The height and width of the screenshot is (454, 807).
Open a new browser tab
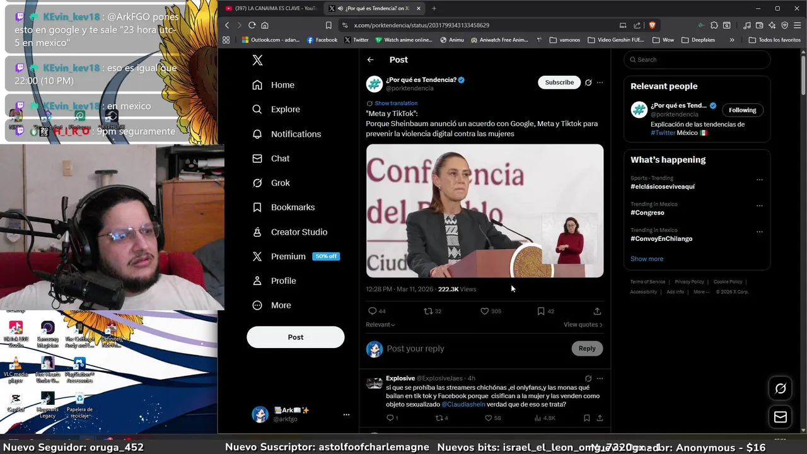coord(434,8)
